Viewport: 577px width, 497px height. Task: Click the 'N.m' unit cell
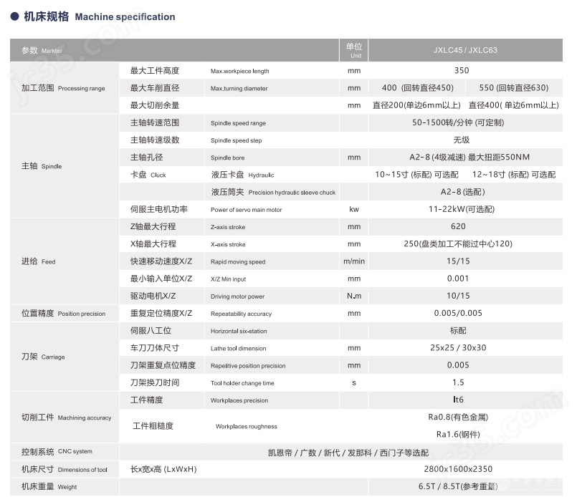(353, 296)
